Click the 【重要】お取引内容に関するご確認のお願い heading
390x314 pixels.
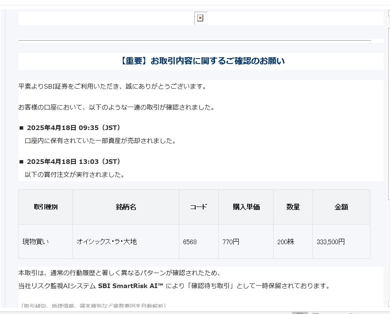pyautogui.click(x=201, y=61)
